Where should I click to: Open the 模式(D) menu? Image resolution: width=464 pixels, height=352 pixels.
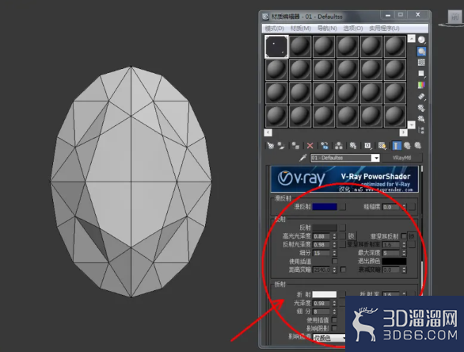click(x=275, y=29)
